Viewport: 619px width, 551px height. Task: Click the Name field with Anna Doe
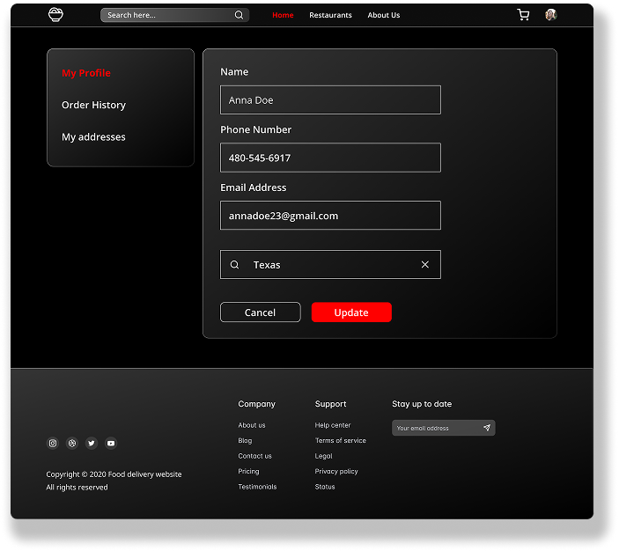[330, 99]
